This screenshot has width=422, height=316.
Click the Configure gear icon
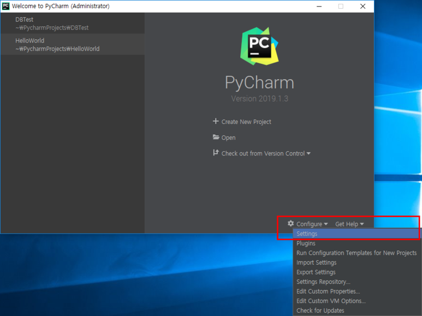click(x=290, y=223)
